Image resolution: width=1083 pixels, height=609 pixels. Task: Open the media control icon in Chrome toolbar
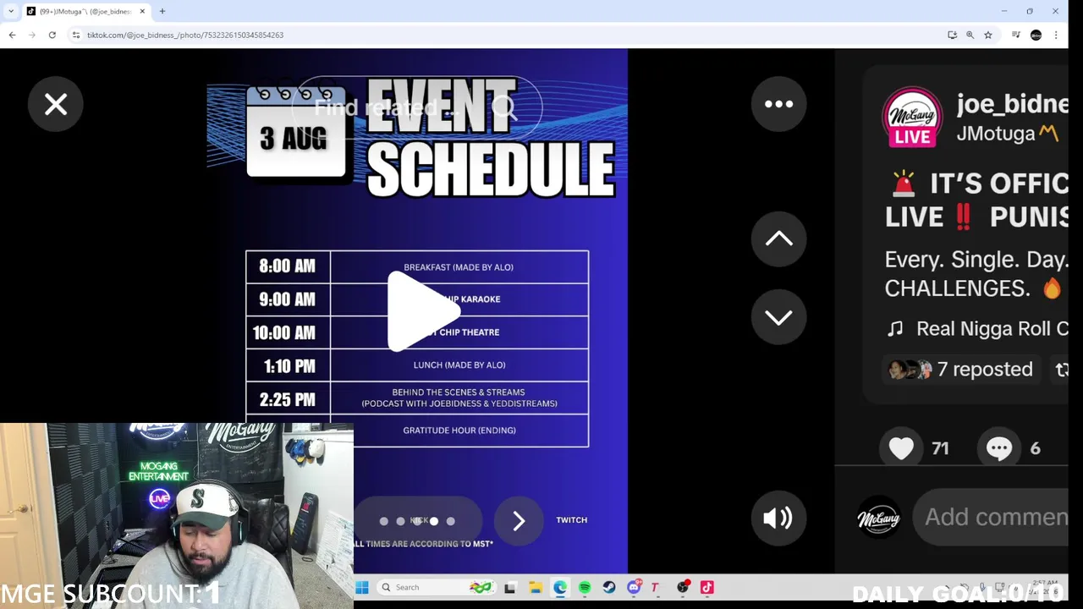click(1016, 35)
